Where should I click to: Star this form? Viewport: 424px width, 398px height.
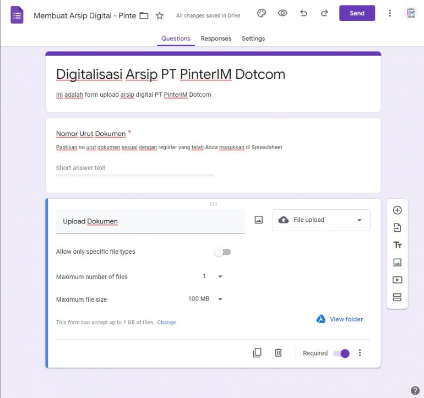point(160,15)
